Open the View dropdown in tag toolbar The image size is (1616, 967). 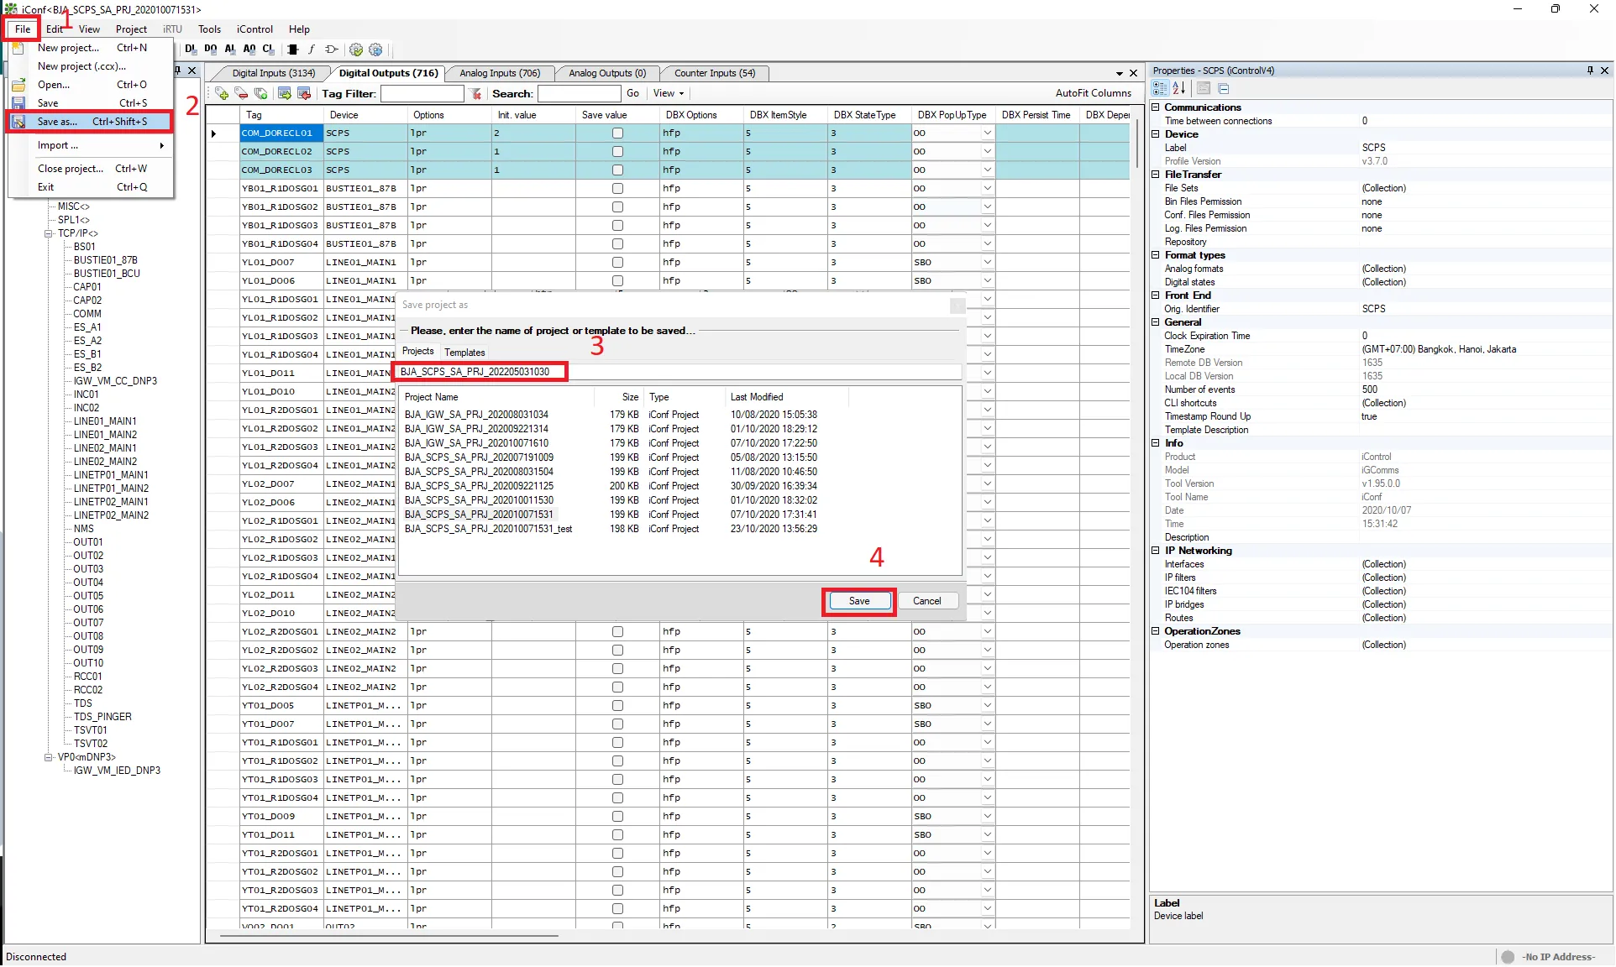[x=669, y=94]
